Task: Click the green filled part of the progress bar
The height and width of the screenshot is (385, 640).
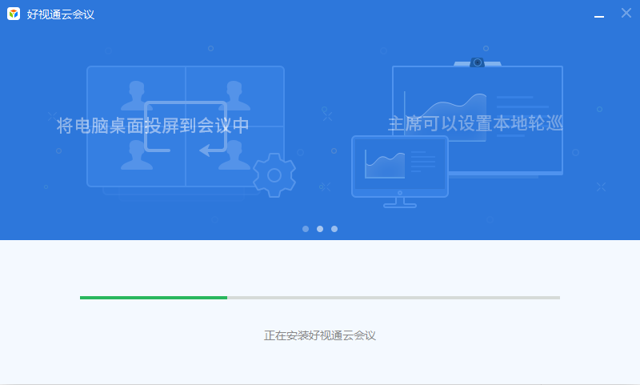Action: pos(153,297)
